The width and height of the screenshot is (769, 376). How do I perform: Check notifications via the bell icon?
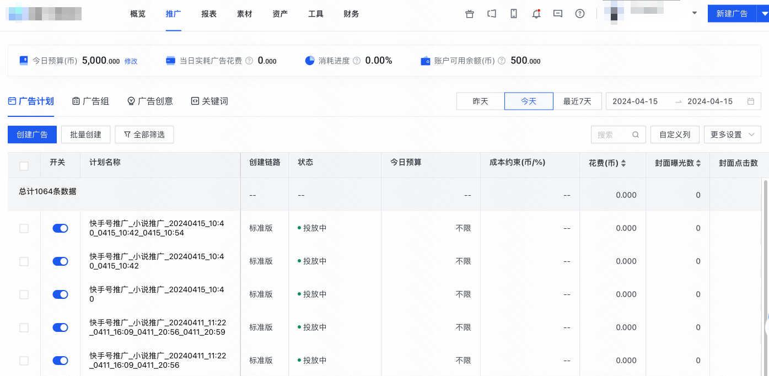pos(535,14)
